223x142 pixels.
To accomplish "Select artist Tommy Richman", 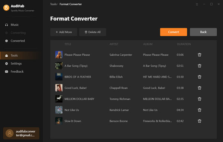I will click(x=120, y=99).
